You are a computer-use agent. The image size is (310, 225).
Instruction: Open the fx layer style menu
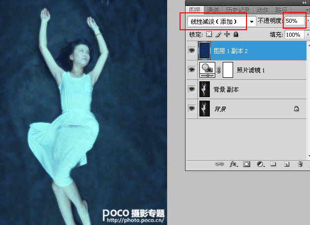234,164
